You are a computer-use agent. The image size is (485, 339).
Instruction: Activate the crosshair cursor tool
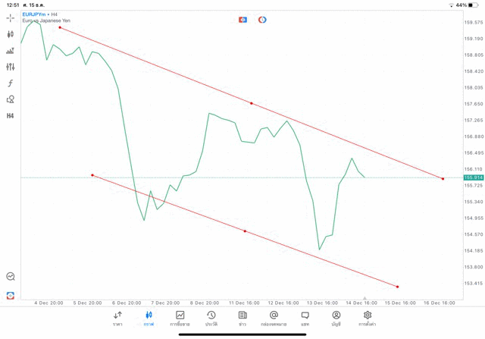click(x=10, y=17)
